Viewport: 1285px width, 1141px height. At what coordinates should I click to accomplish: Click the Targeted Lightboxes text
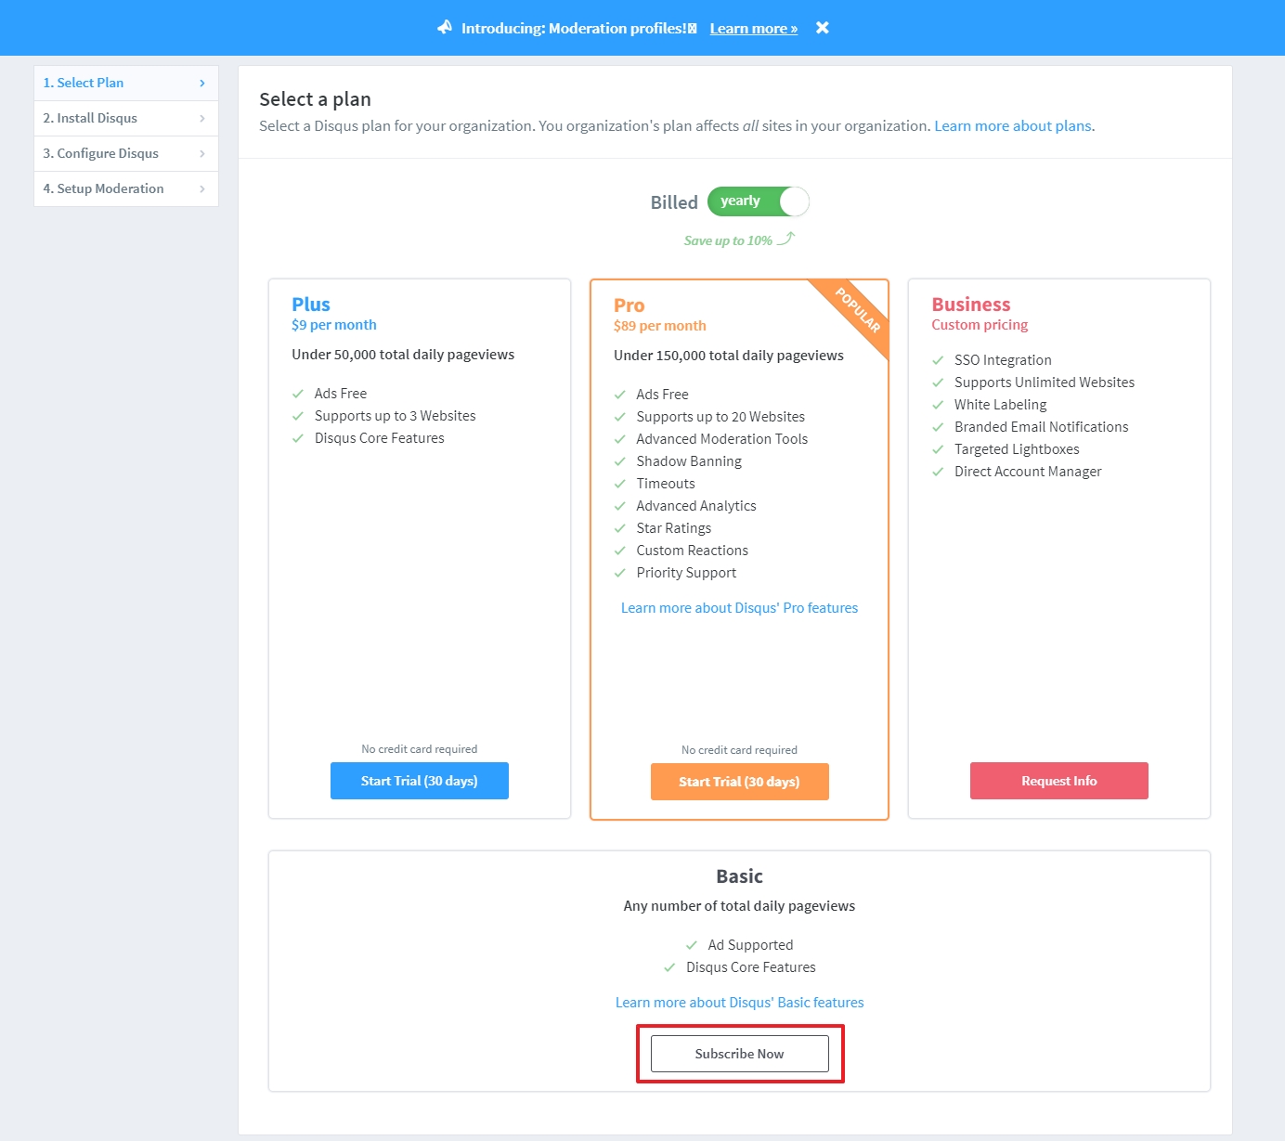tap(1017, 449)
